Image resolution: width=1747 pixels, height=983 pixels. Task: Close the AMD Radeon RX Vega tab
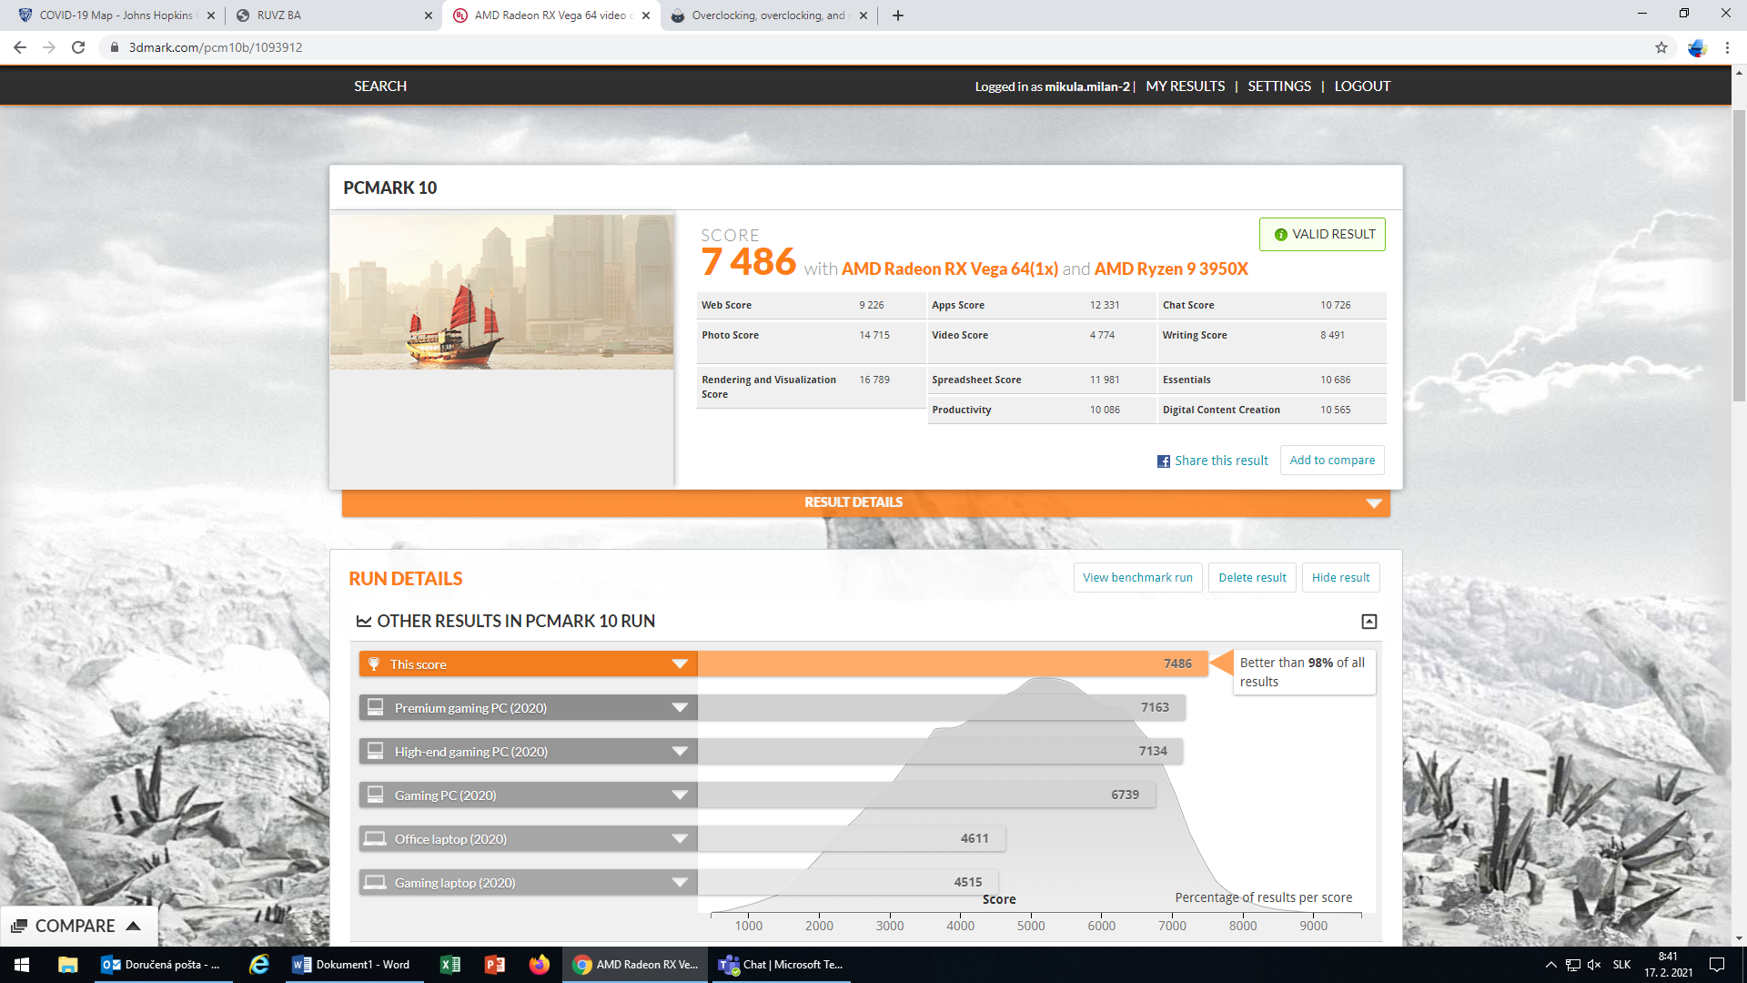(646, 15)
